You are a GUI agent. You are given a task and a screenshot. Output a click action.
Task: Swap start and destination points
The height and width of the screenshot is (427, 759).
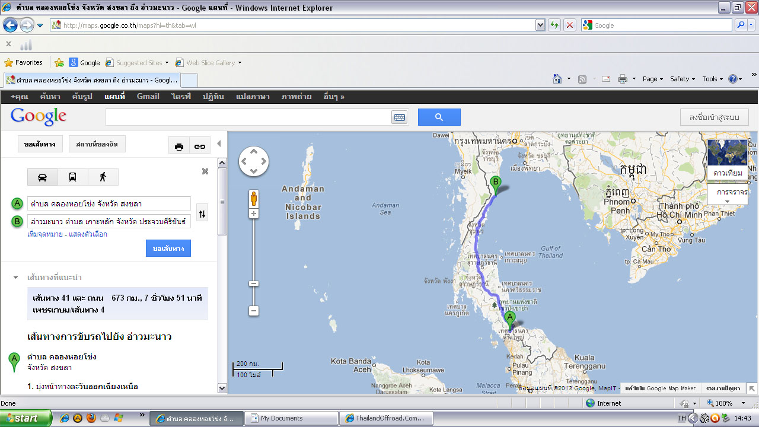202,213
